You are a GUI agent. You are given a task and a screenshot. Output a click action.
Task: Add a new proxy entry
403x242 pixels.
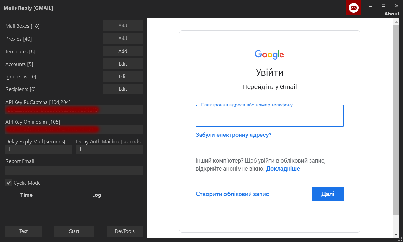[123, 39]
